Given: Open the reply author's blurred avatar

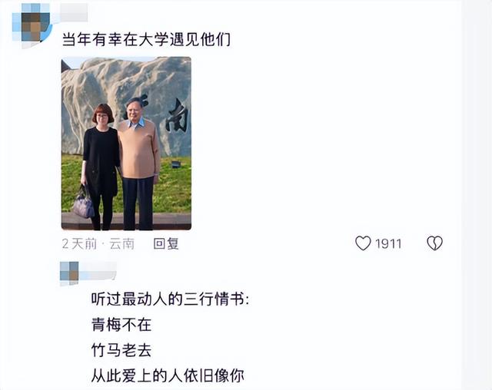Looking at the screenshot, I should tap(69, 273).
